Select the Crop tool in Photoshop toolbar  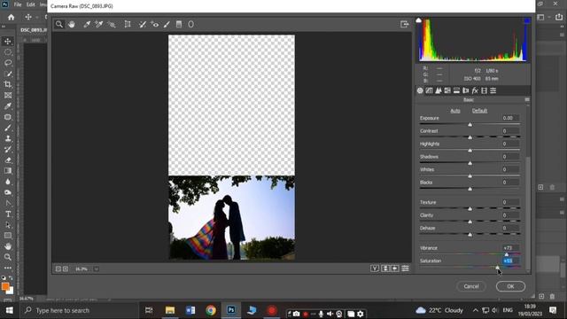pos(8,84)
